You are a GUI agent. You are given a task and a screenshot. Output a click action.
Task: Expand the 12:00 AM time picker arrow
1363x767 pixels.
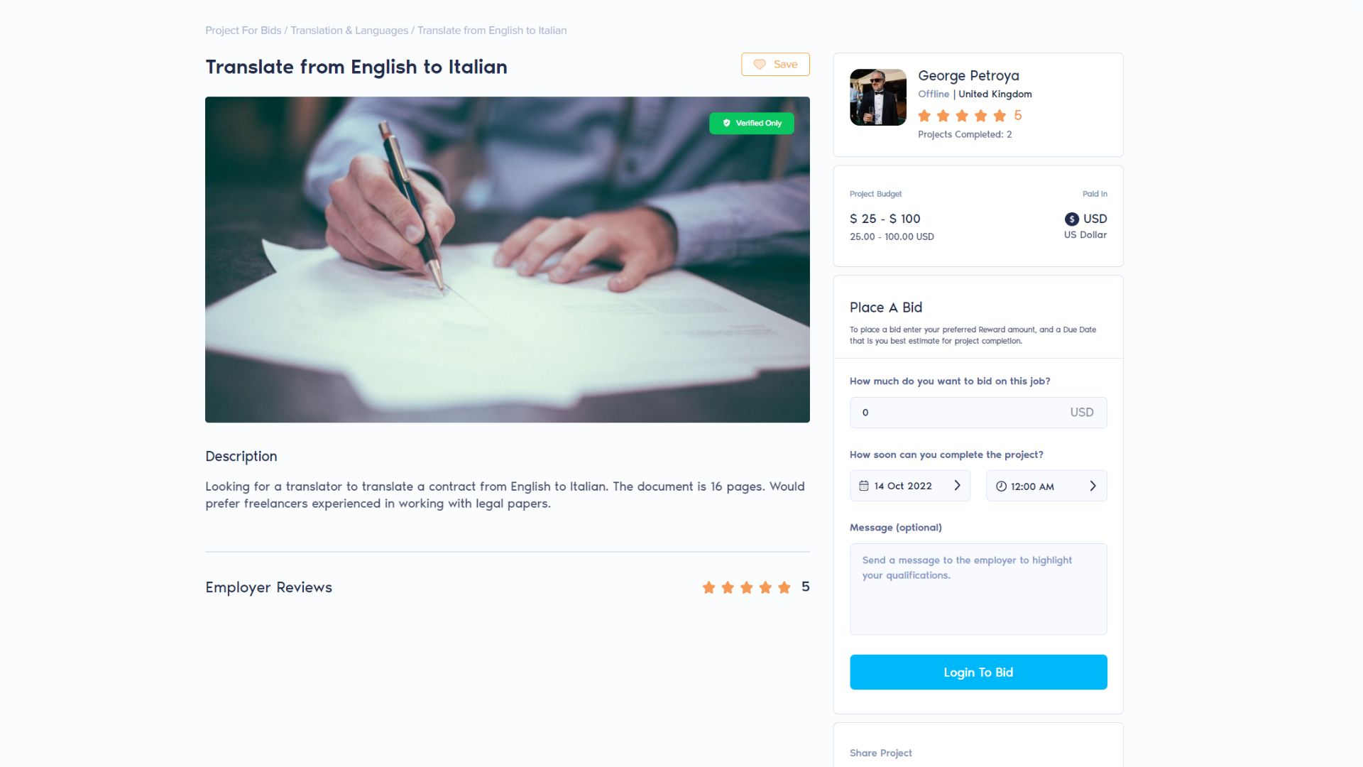(x=1093, y=486)
